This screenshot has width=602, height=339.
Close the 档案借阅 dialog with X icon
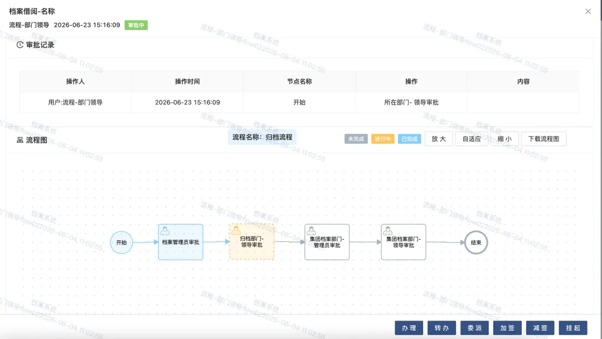588,12
